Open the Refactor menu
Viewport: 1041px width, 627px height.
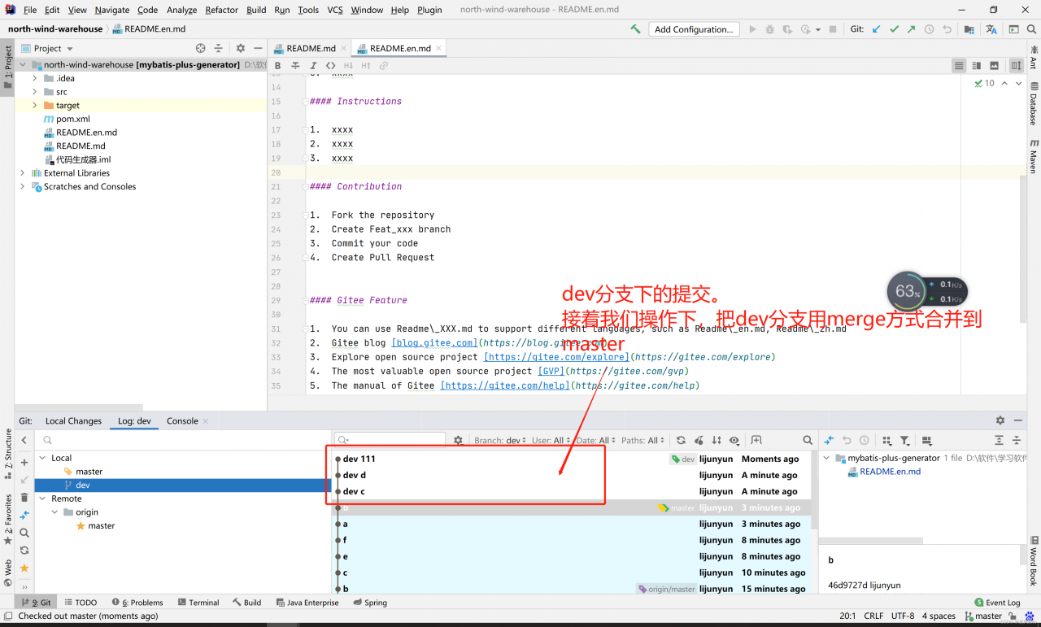click(221, 10)
